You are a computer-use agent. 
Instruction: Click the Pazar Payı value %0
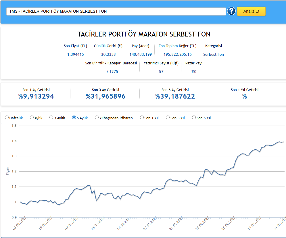pos(194,72)
